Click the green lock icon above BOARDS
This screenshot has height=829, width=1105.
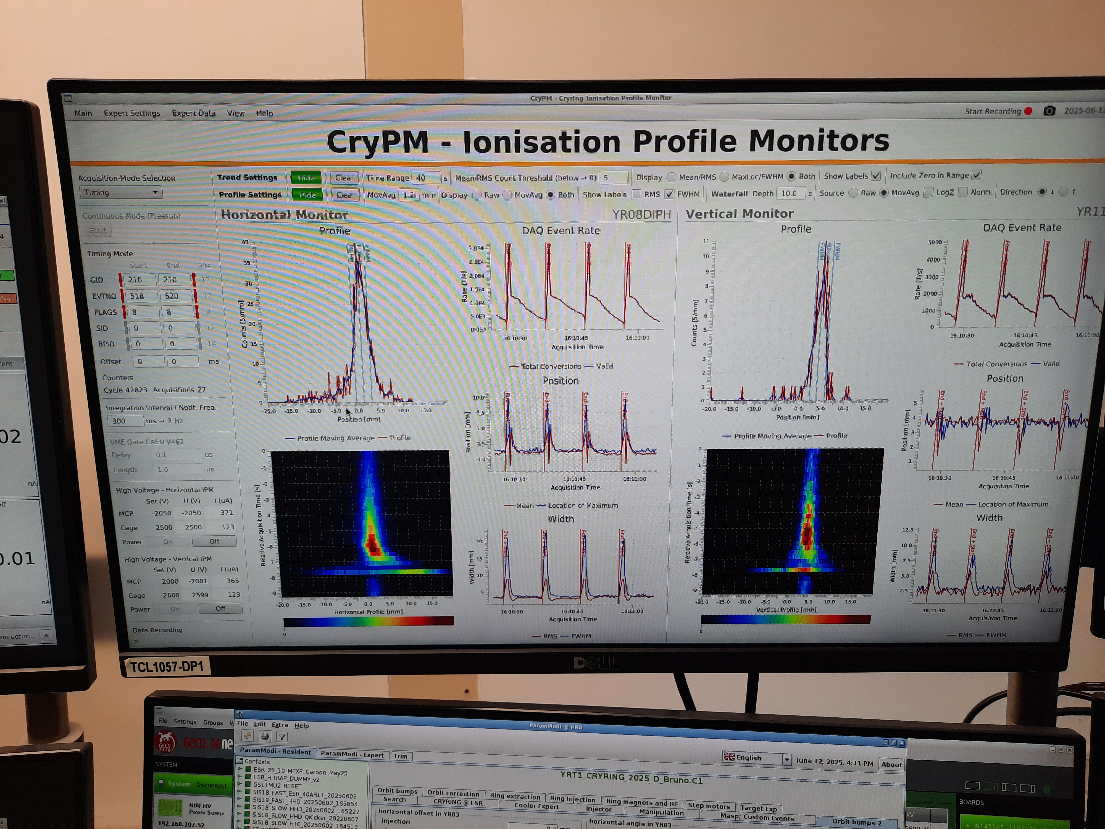1046,789
